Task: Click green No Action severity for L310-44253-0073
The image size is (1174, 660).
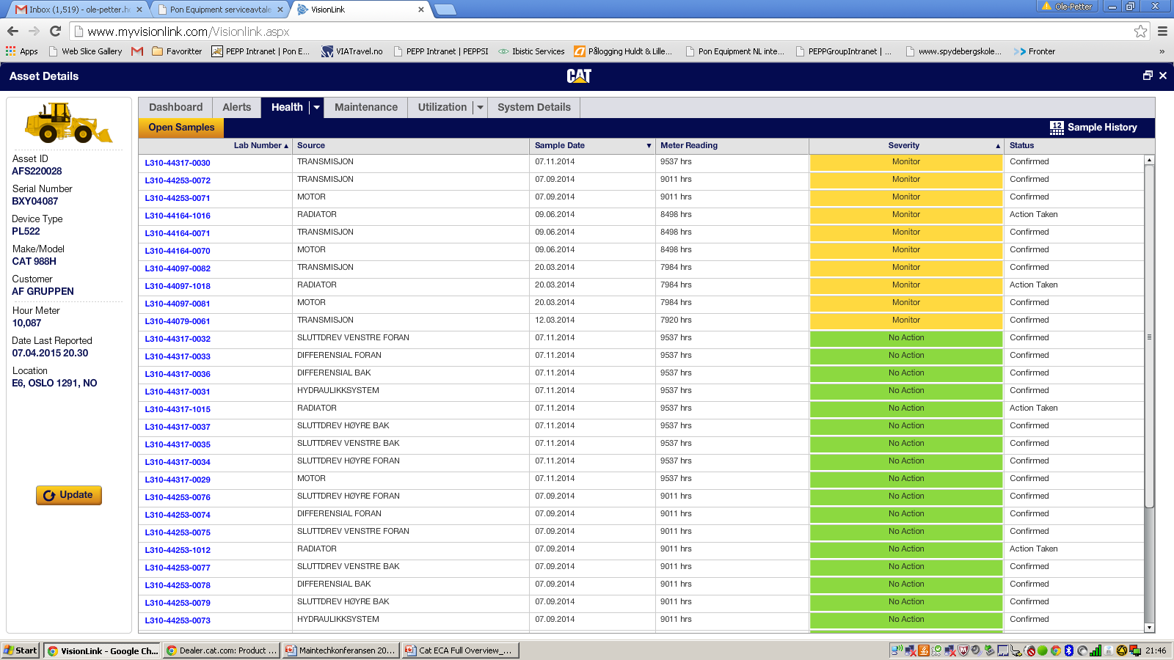Action: coord(906,620)
